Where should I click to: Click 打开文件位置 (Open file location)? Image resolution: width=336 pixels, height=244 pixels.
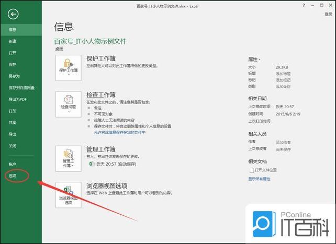click(x=265, y=170)
